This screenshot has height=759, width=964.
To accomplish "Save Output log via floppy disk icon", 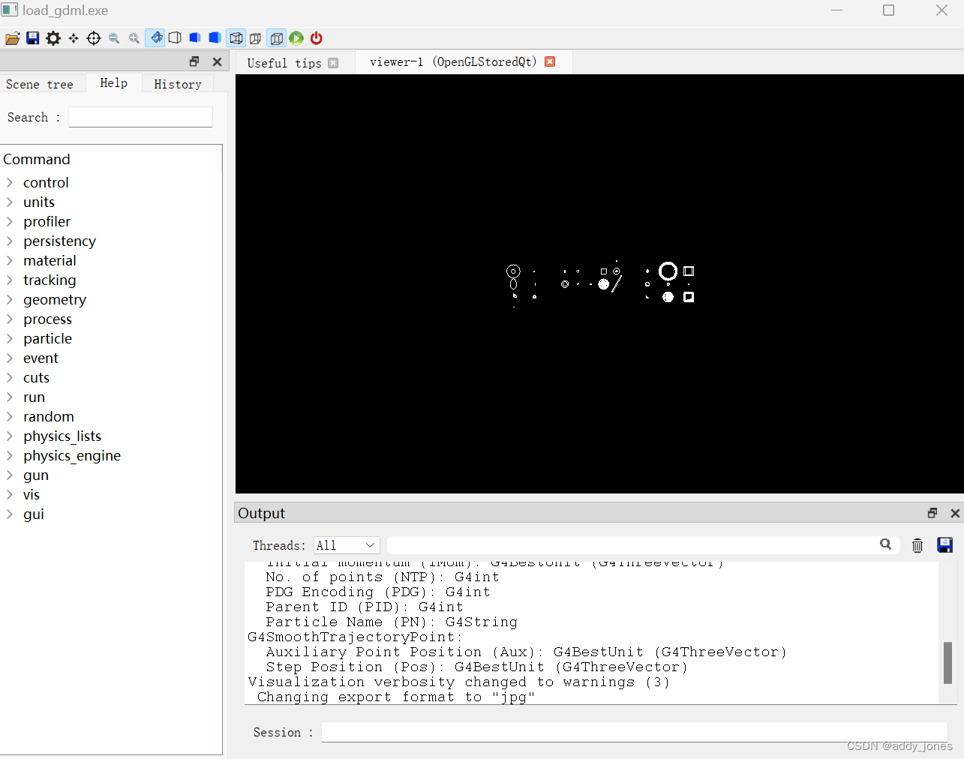I will (x=944, y=545).
